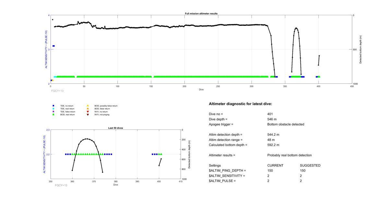
Task: Click the isolated blue square marker near sensitivity 3 on top chart
Action: pos(53,46)
